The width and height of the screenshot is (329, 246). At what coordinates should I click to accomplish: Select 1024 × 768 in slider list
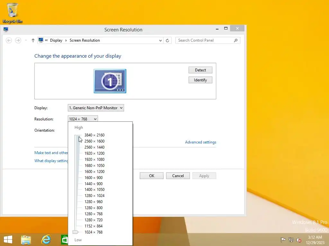[x=93, y=232]
